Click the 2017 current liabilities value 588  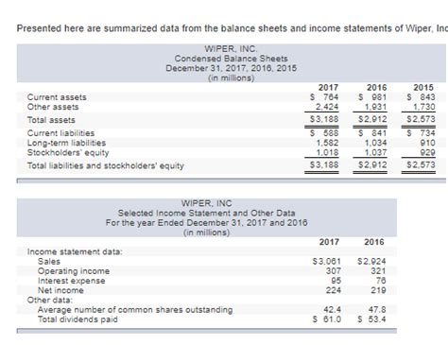click(331, 132)
